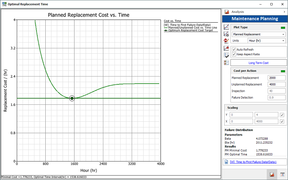The image size is (288, 180).
Task: Click the grid with checkmark icon
Action: [227, 55]
